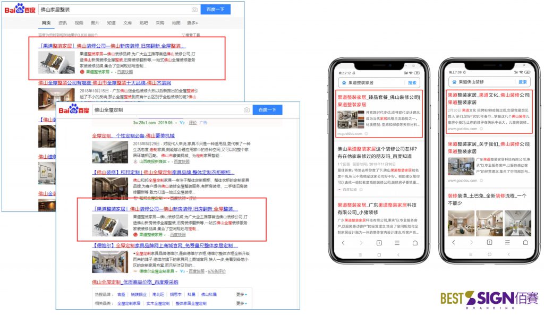This screenshot has height=315, width=544.
Task: Click the red site icon before 果道整装家居 in the 佛山家居整装 result
Action: pyautogui.click(x=82, y=72)
